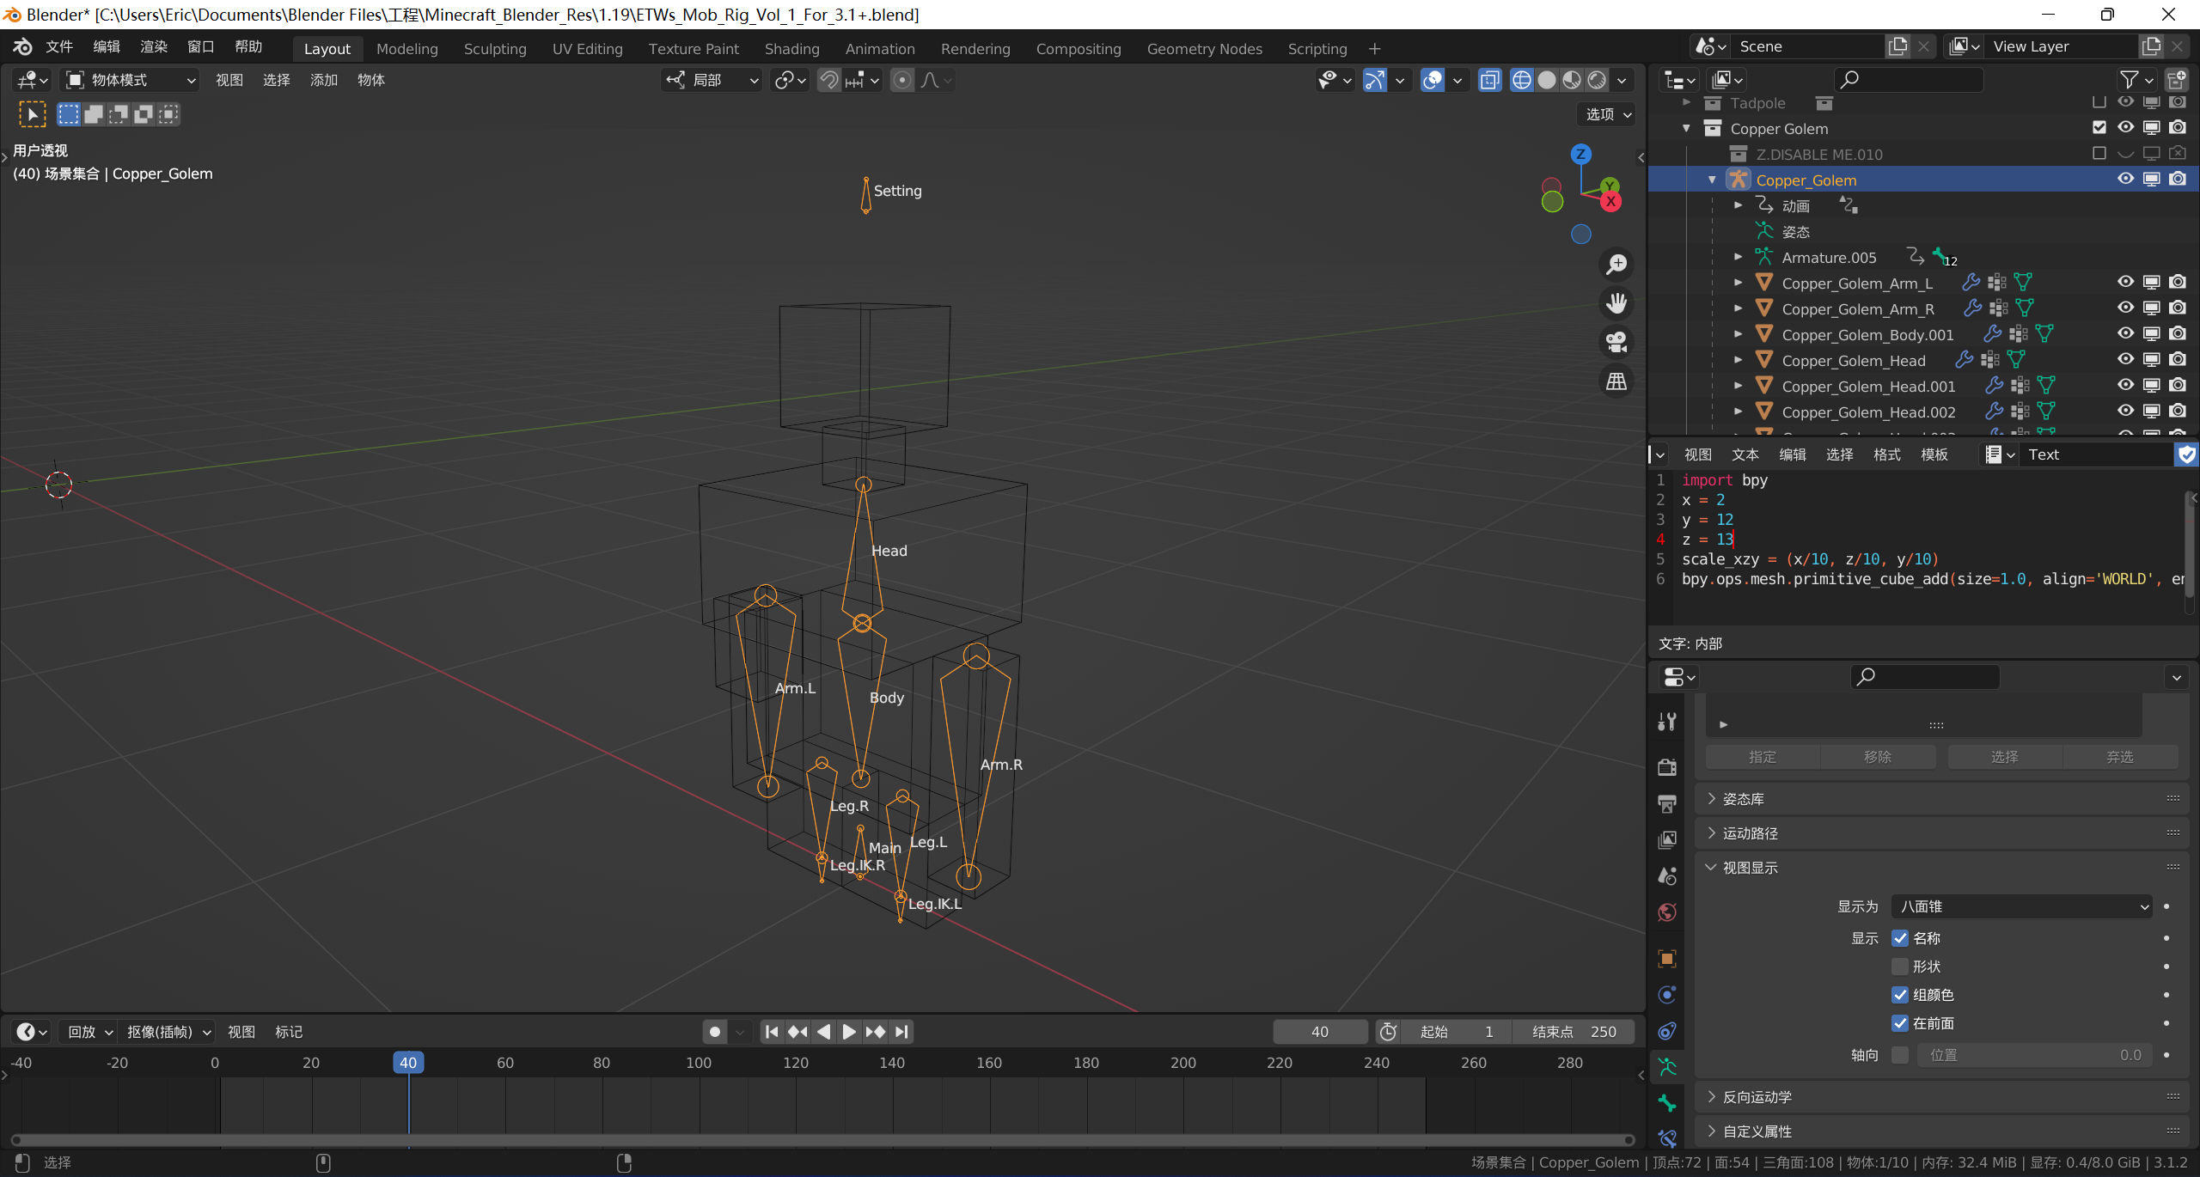Hide Copper_Golem_Head in viewport via eye icon
Screen dimensions: 2200x1177
pos(2125,359)
